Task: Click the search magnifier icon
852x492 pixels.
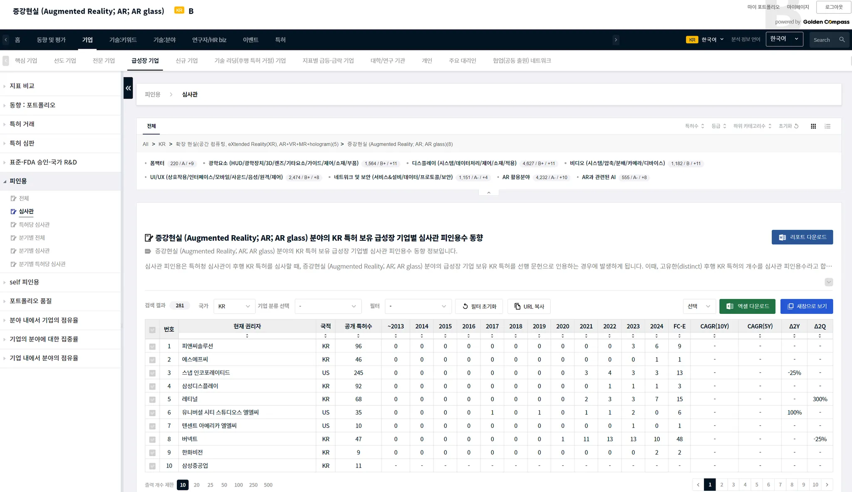Action: [842, 40]
